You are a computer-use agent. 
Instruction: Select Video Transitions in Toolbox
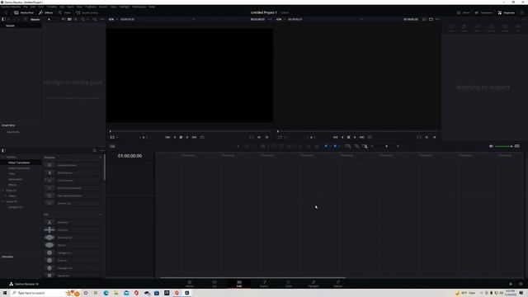[19, 163]
